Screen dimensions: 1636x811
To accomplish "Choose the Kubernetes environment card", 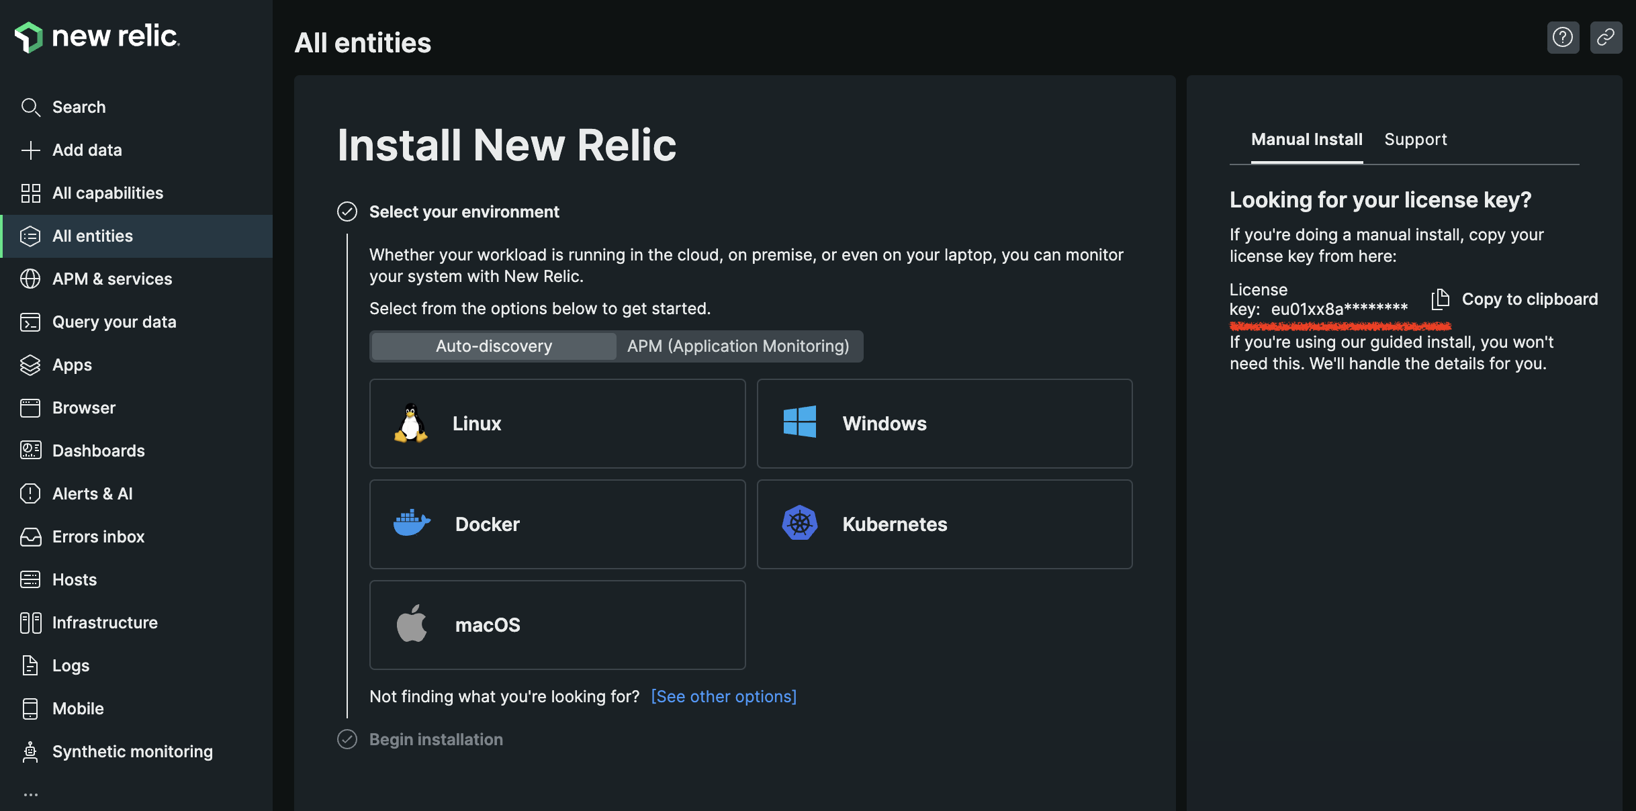I will pyautogui.click(x=944, y=524).
